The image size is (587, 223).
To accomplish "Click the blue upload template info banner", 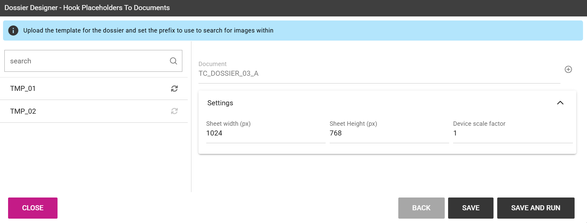I will coord(293,31).
